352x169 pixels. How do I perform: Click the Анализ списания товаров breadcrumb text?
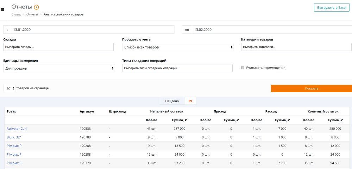pos(63,14)
